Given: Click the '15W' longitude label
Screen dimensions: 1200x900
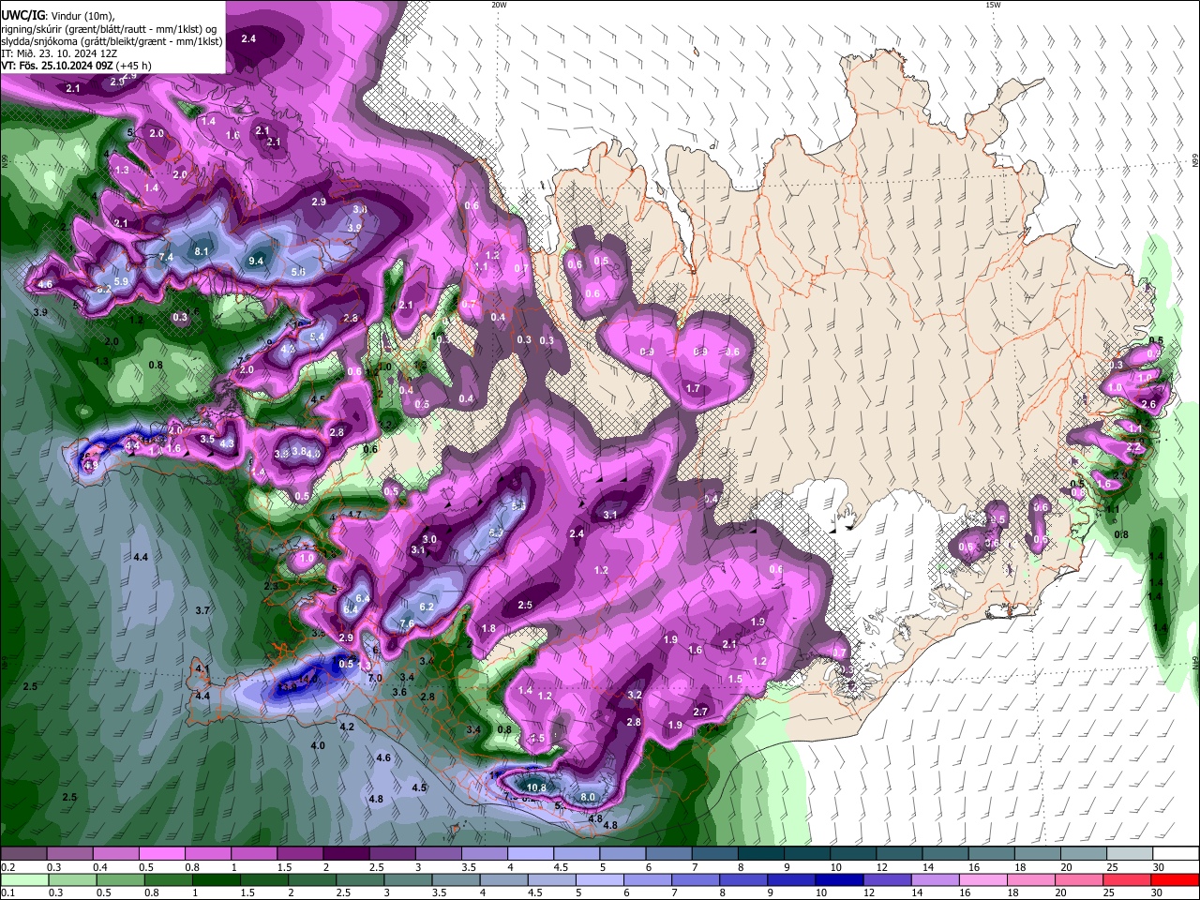Looking at the screenshot, I should click(x=993, y=5).
